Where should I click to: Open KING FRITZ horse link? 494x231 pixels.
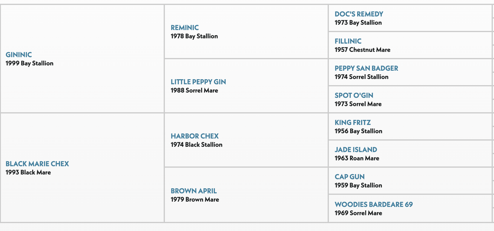[353, 123]
